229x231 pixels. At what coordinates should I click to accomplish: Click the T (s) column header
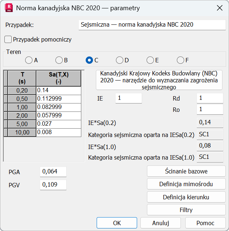22,78
